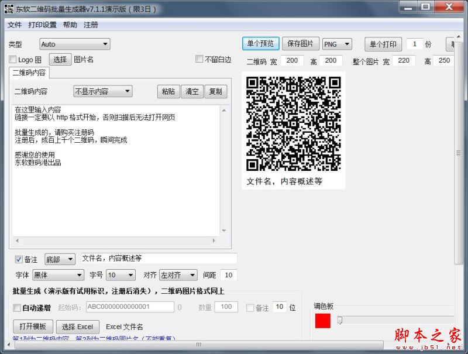The width and height of the screenshot is (468, 354).
Task: Open the 打印设置 menu
Action: (x=42, y=25)
